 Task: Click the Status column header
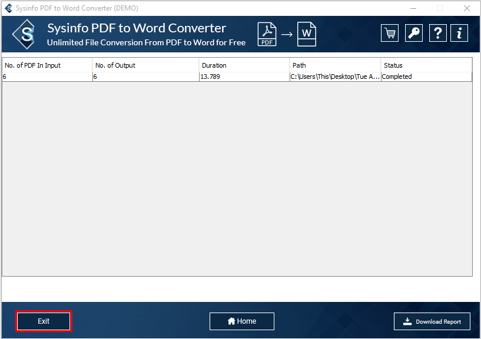click(x=426, y=65)
